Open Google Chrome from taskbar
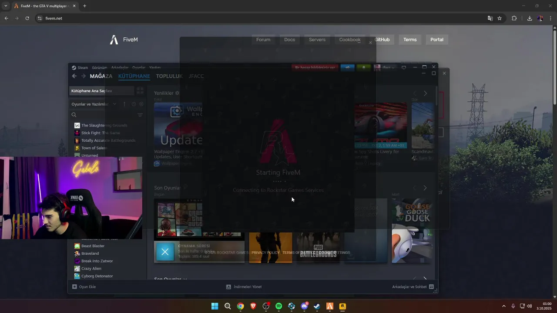The height and width of the screenshot is (313, 557). coord(240,306)
